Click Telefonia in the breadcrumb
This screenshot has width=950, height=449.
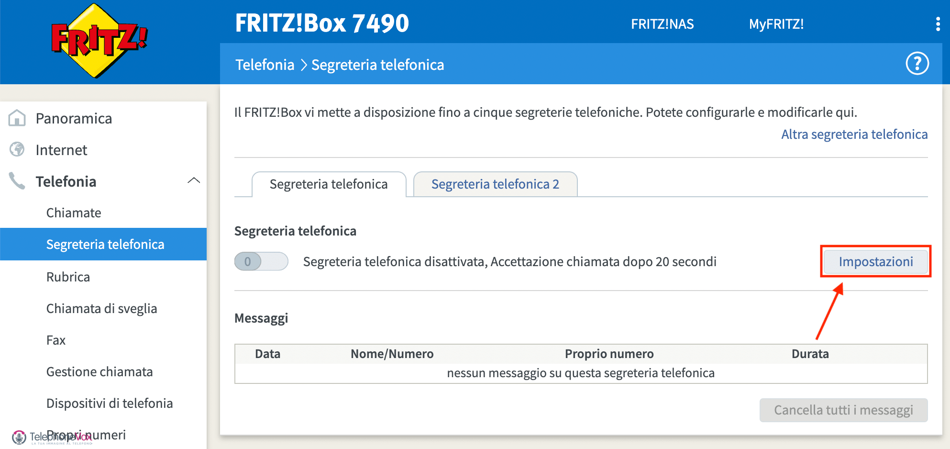[265, 65]
